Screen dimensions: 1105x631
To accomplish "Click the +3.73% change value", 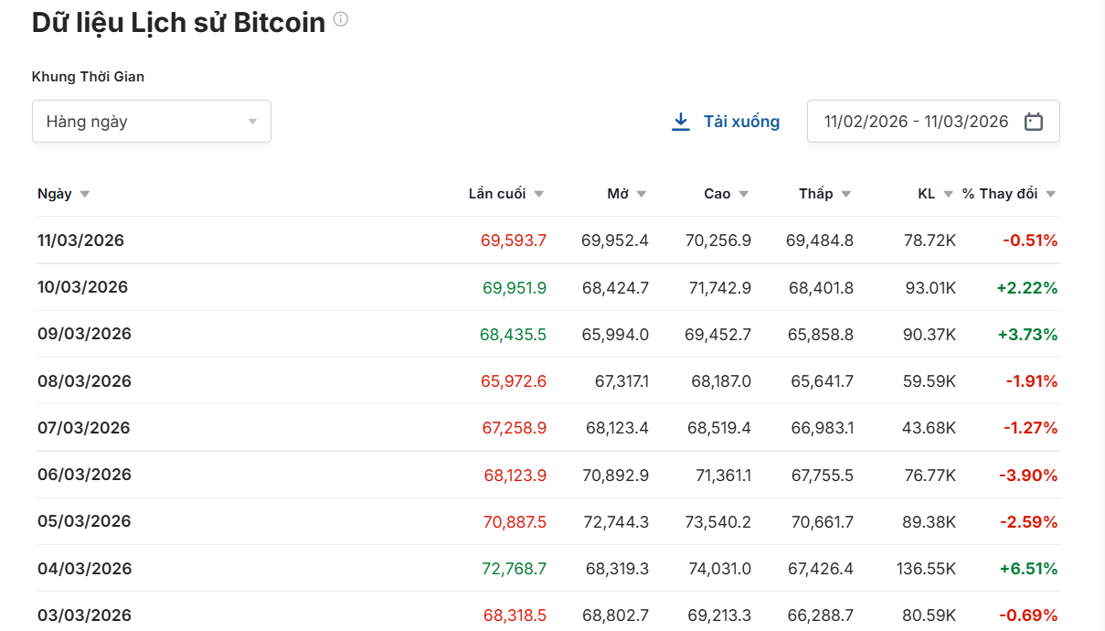I will pos(1027,335).
